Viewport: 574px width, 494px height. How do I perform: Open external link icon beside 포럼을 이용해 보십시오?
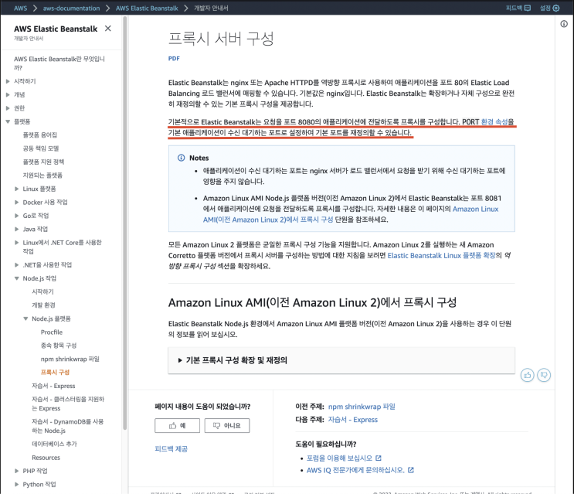[378, 458]
